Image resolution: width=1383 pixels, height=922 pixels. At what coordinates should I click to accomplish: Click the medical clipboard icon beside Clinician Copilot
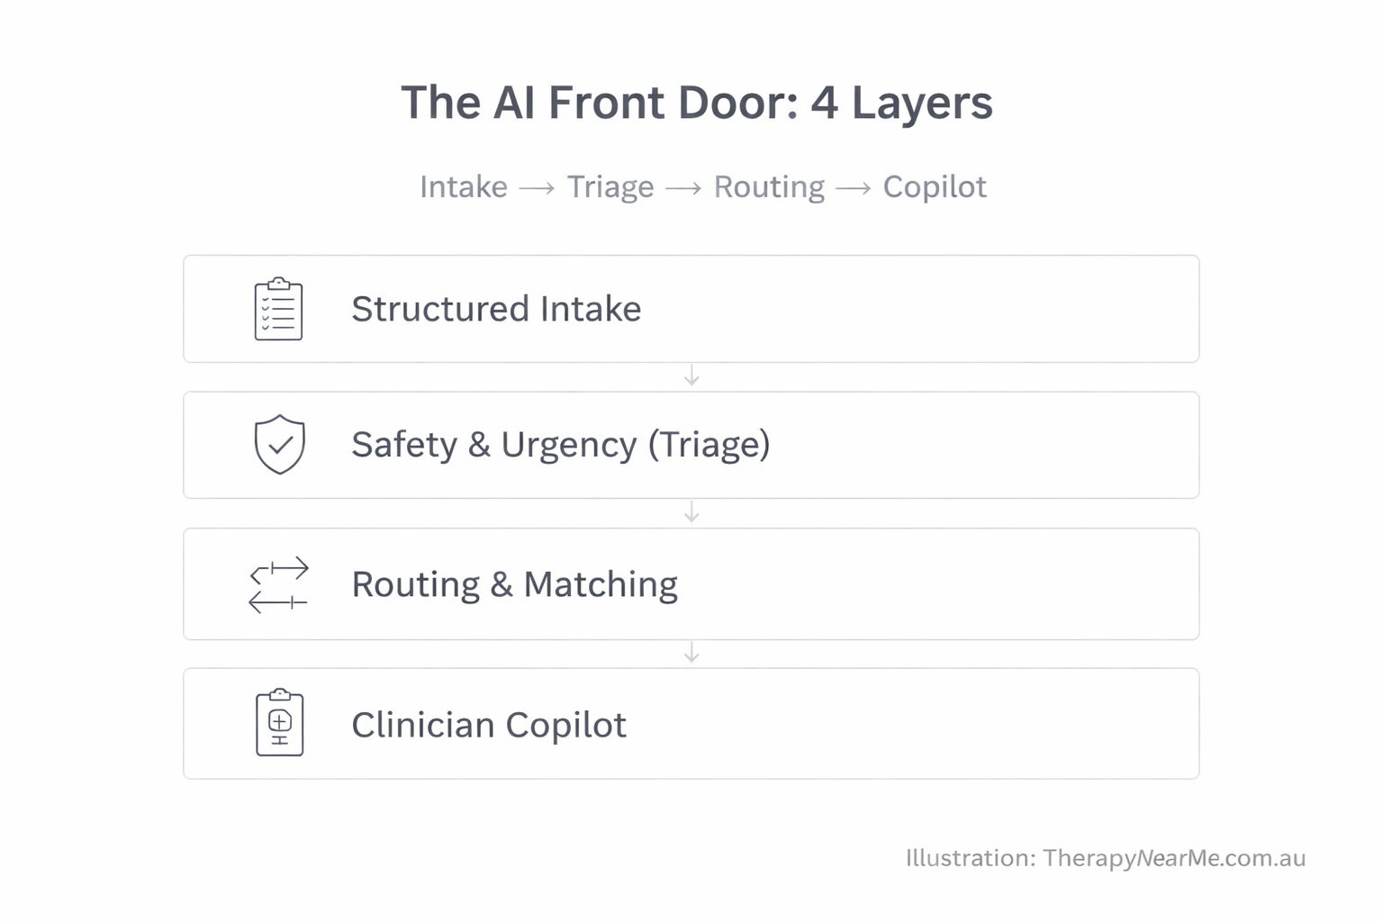click(x=280, y=722)
